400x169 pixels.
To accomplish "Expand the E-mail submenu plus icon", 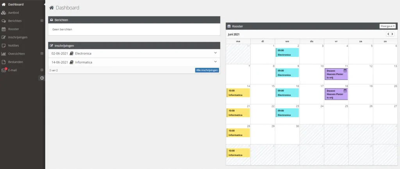I will click(42, 70).
